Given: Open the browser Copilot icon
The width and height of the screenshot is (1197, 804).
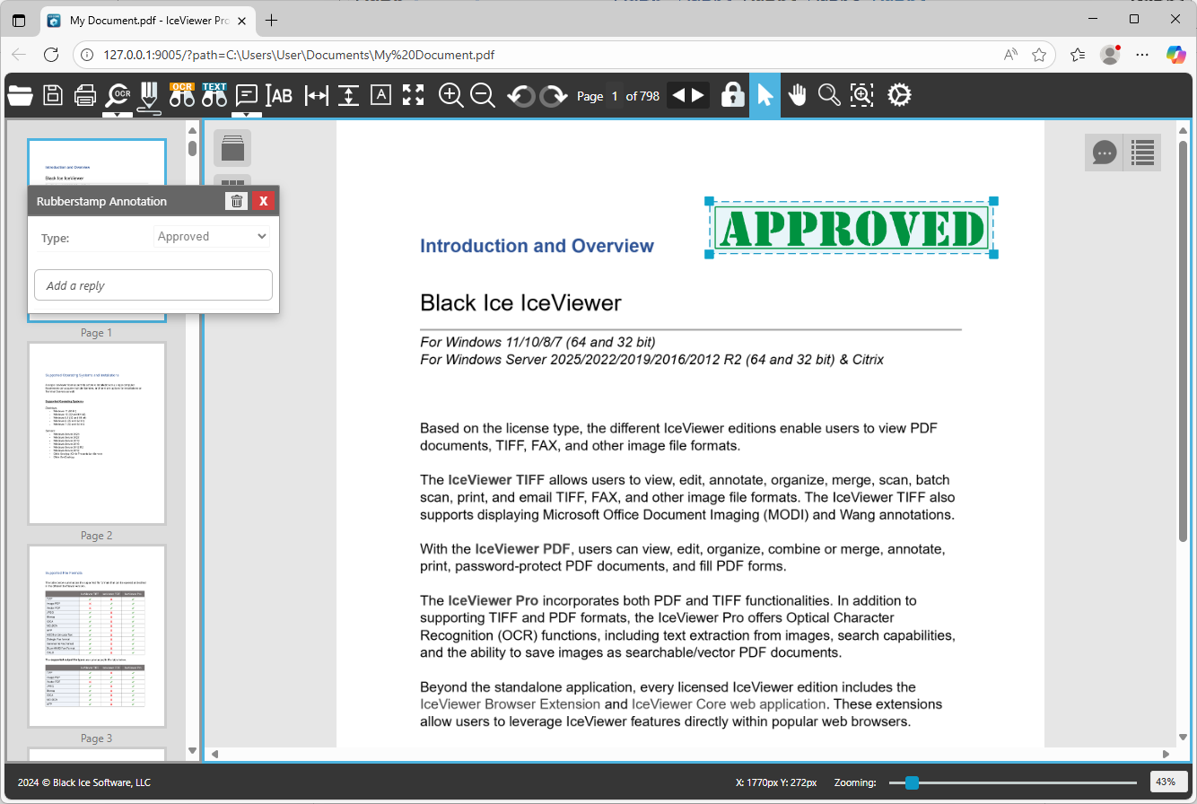Looking at the screenshot, I should [1175, 55].
